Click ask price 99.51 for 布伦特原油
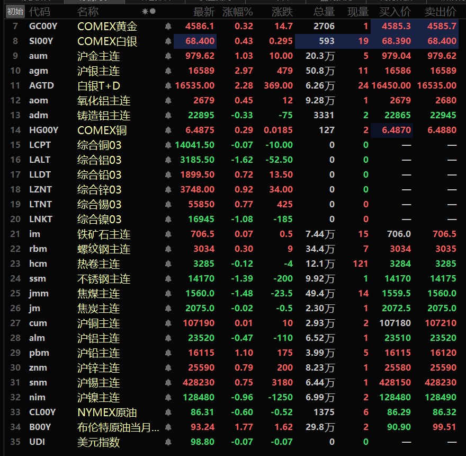 coord(444,427)
